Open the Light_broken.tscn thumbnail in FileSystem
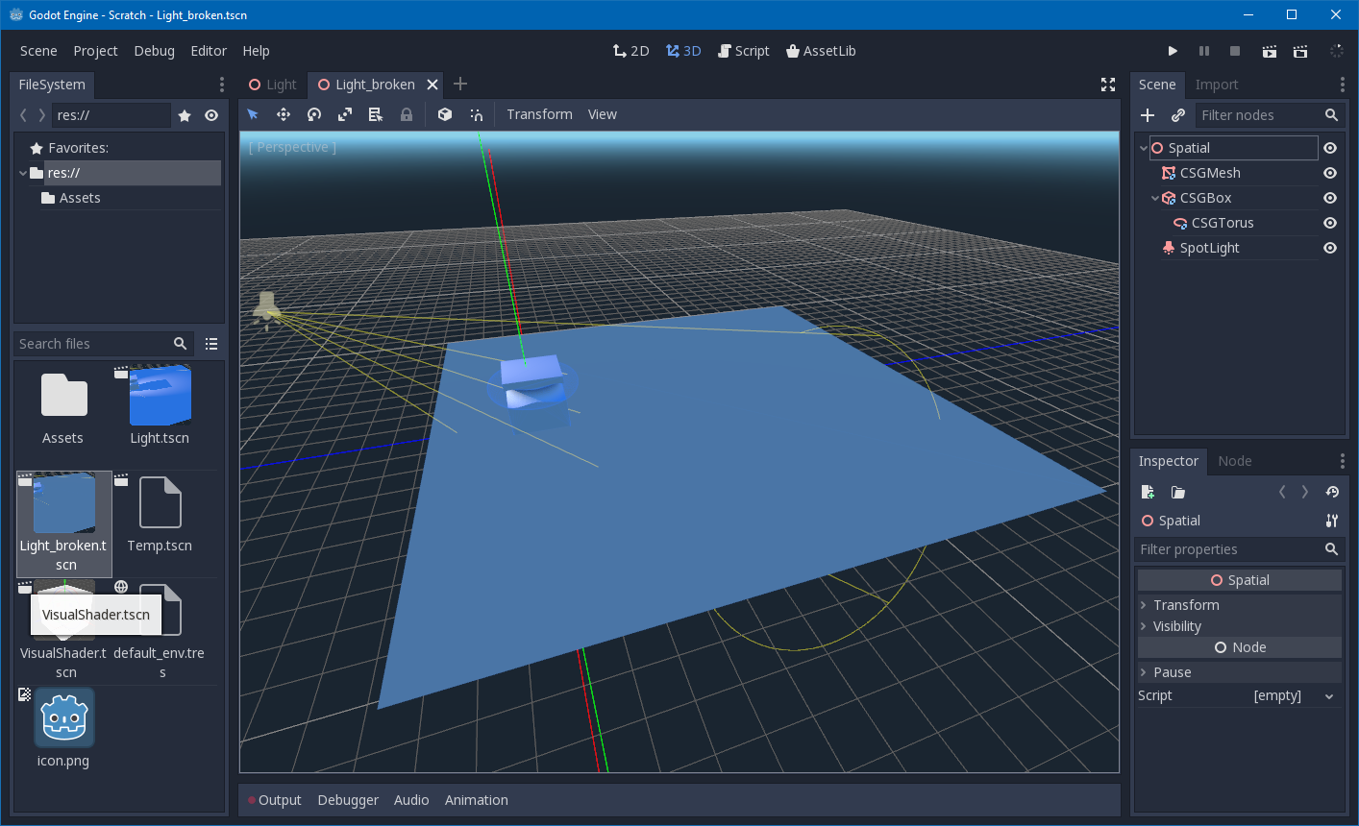 62,502
